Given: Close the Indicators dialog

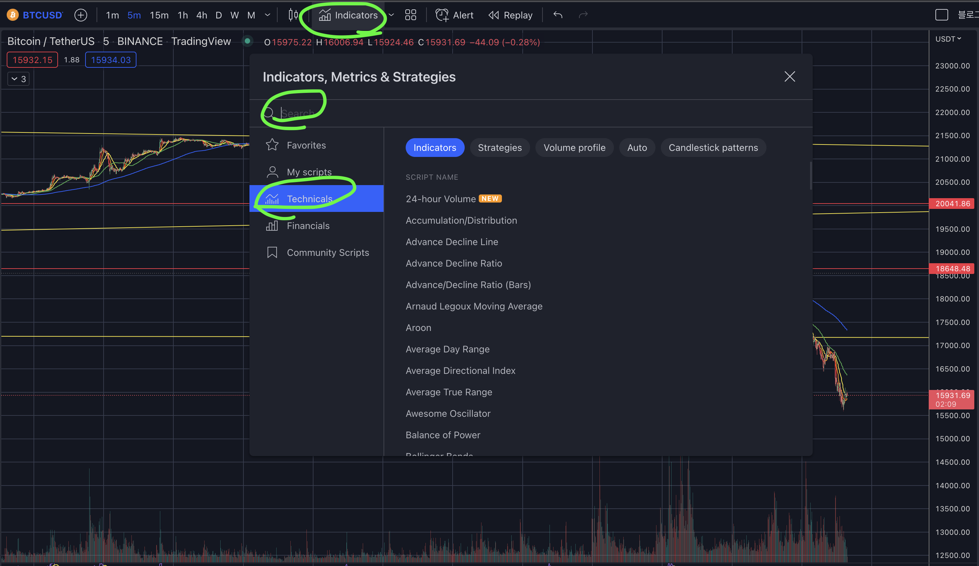Looking at the screenshot, I should [x=790, y=76].
